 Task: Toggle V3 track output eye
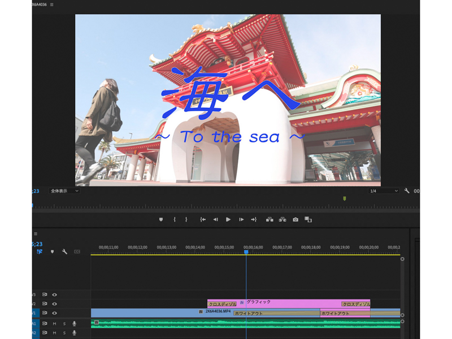tap(54, 294)
